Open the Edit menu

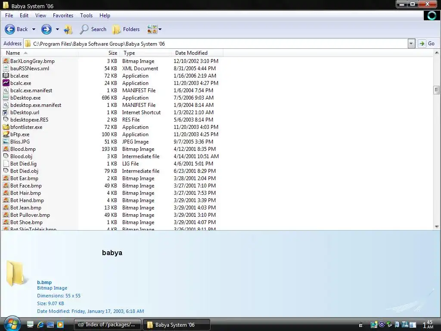[24, 16]
